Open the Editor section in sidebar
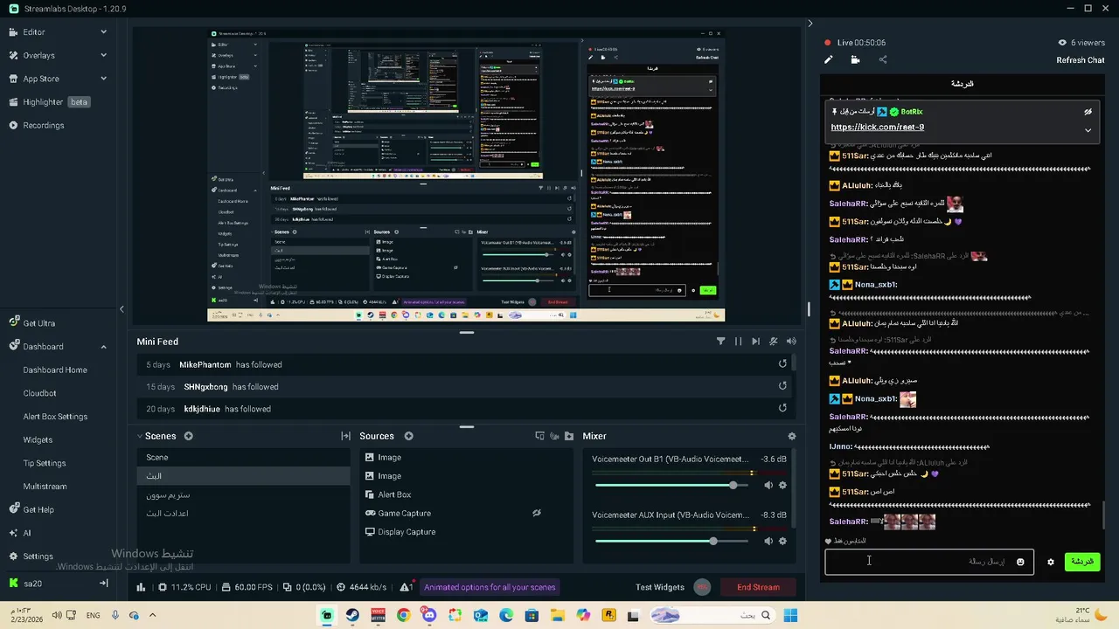 click(x=34, y=32)
